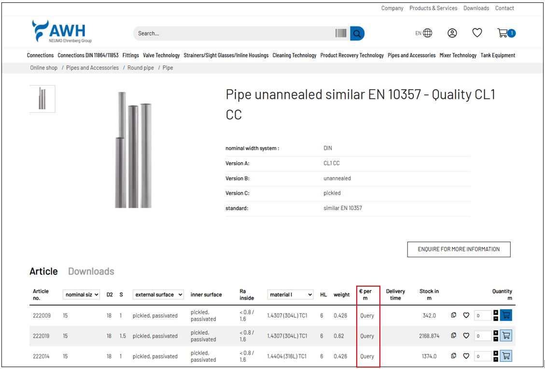The image size is (545, 369).
Task: Click the Enquire For More Information button
Action: pyautogui.click(x=459, y=249)
